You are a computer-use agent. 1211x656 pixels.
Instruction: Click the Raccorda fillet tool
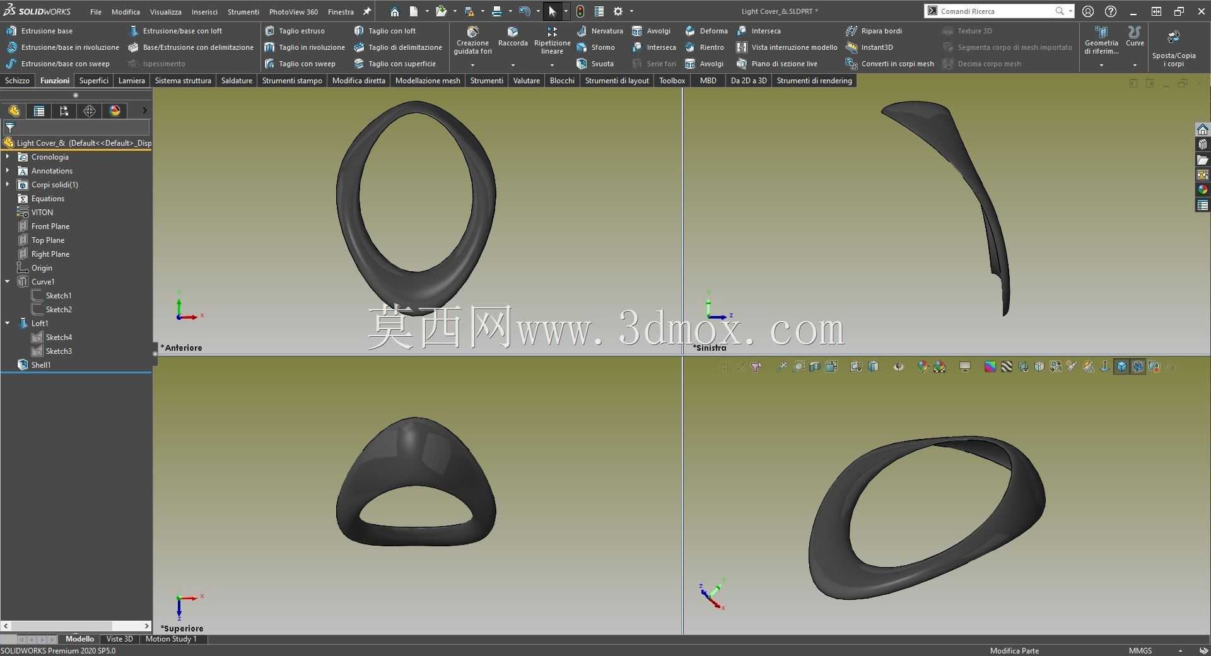pos(513,38)
